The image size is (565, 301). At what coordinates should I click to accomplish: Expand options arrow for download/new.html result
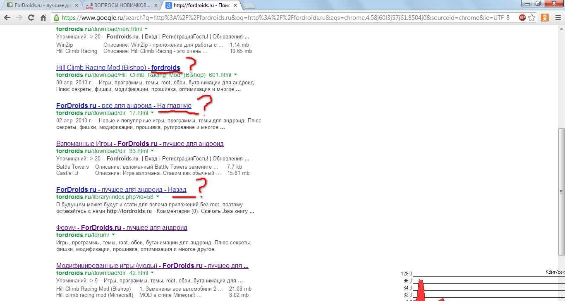click(x=146, y=29)
